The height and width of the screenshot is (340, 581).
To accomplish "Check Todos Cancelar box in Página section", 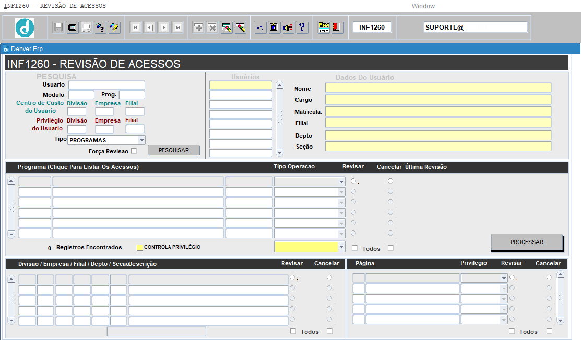I will tap(549, 331).
